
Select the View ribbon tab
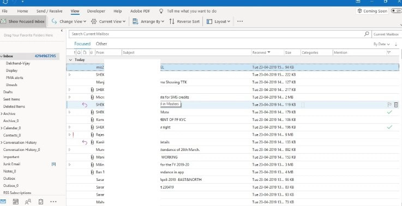pos(75,11)
